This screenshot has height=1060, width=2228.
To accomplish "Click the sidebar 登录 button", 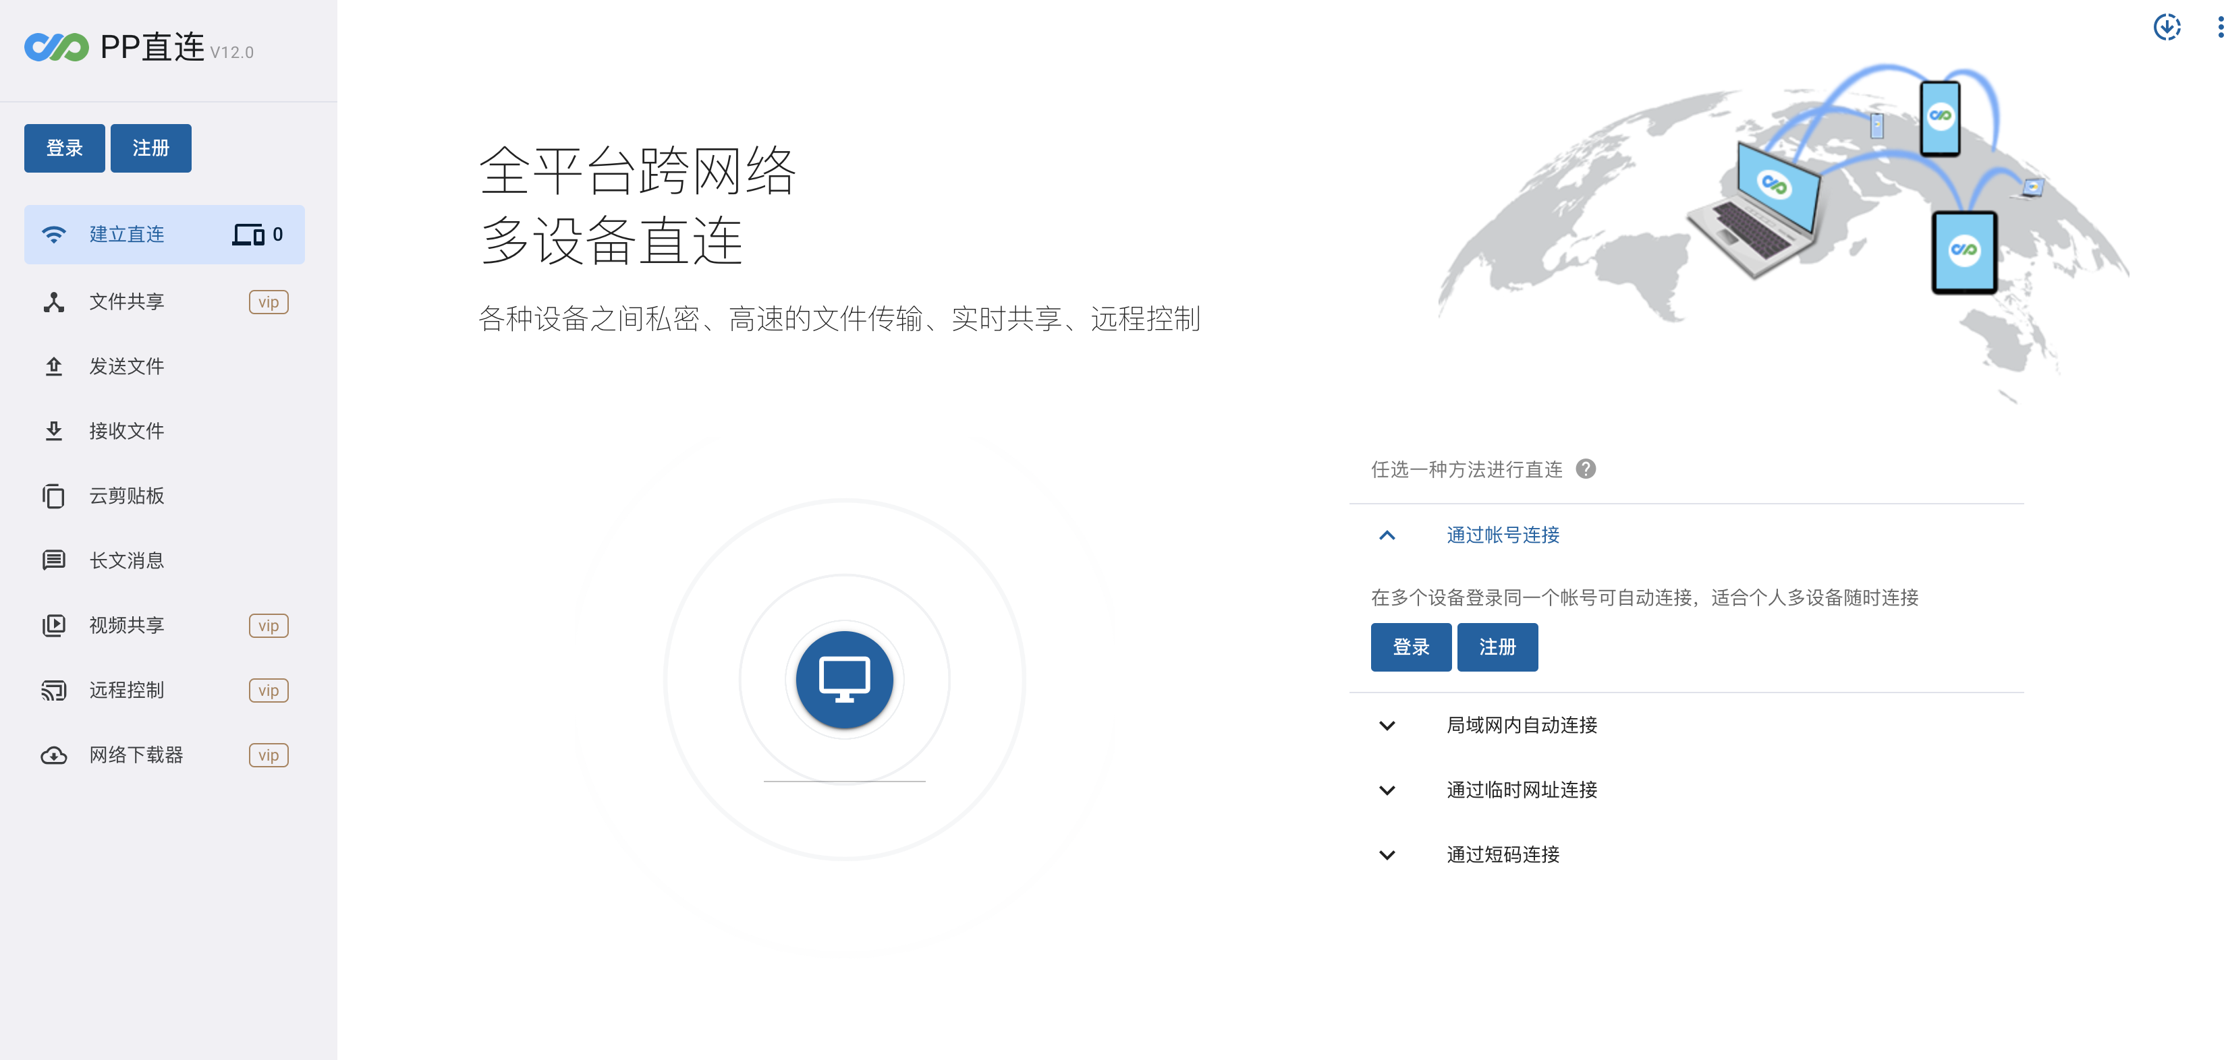I will point(65,148).
